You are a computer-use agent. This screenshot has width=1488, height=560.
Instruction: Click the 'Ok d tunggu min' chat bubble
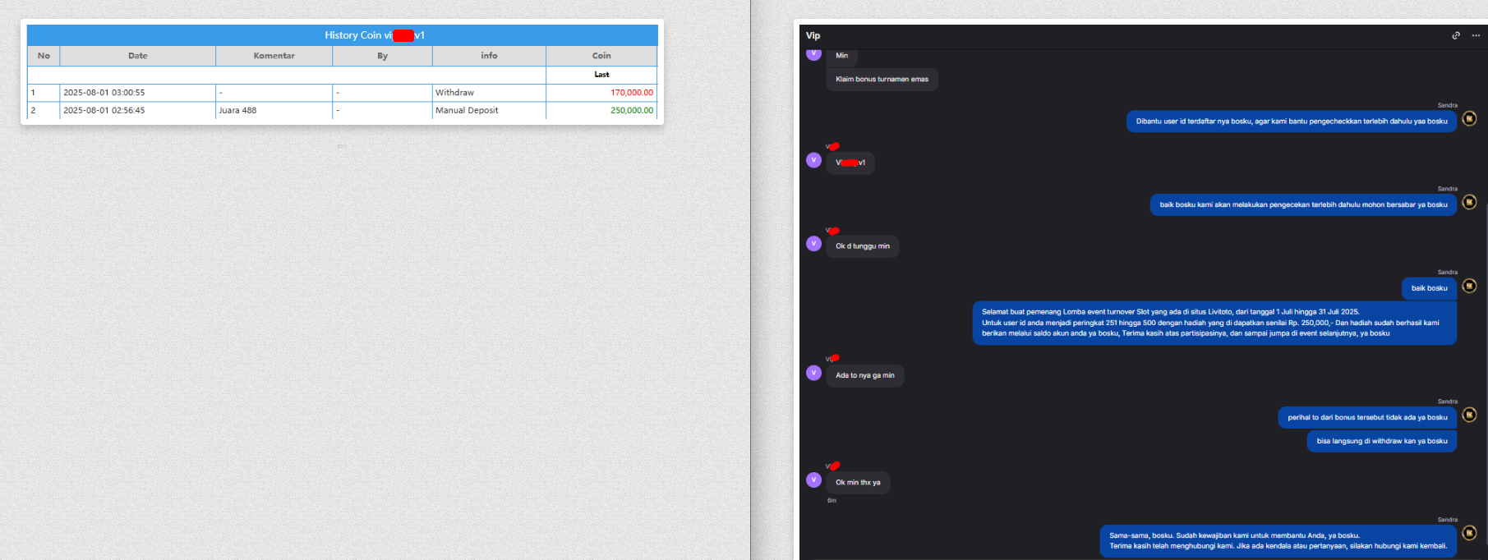862,246
